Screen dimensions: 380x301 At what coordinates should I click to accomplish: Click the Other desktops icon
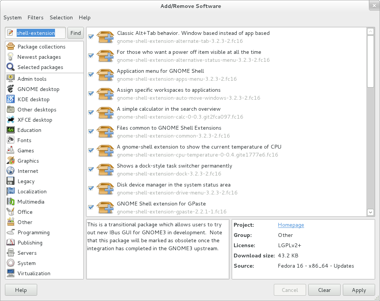(x=10, y=110)
